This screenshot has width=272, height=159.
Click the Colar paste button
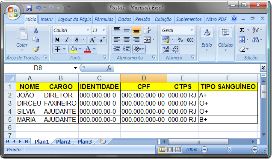point(22,39)
